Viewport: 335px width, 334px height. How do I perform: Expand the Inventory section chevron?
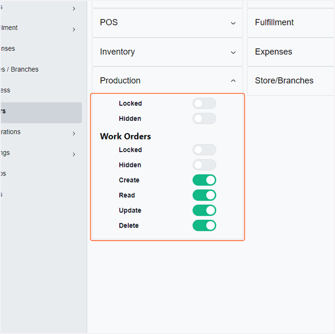click(233, 53)
